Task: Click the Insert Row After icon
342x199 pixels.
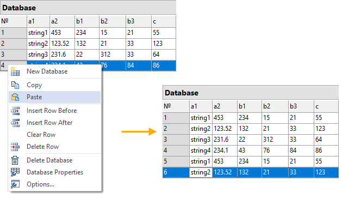Action: point(15,123)
